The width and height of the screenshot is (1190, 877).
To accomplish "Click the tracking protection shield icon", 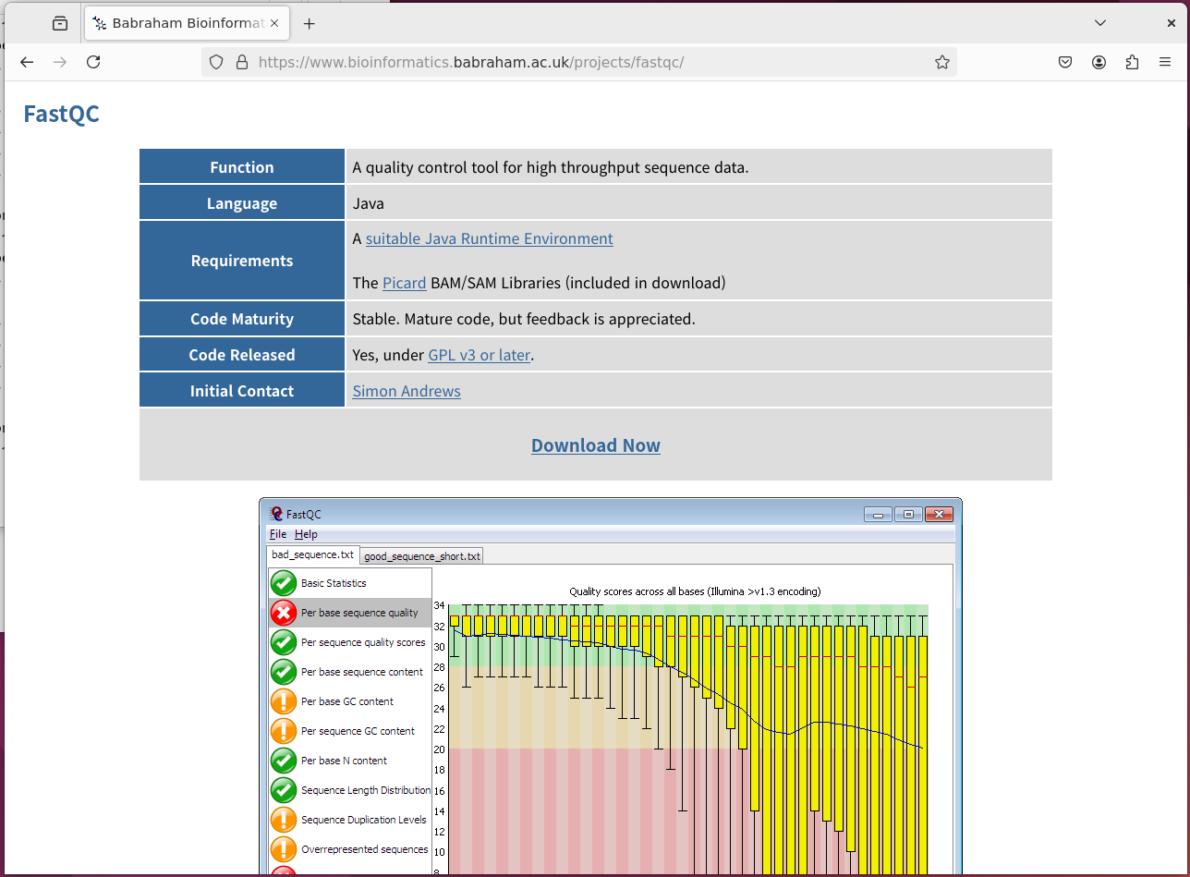I will (x=216, y=62).
